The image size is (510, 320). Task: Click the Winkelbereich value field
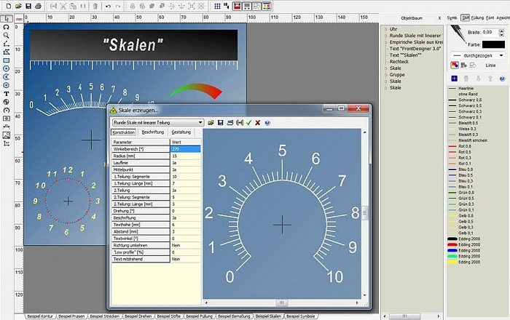coord(185,149)
